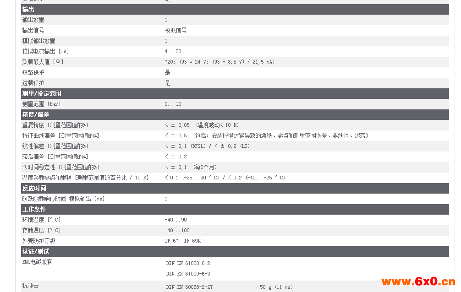This screenshot has height=292, width=461.
Task: Click the 短路保护 row label
Action: tap(33, 72)
